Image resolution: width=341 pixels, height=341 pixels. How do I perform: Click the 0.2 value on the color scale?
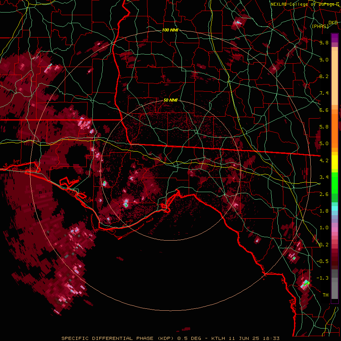pyautogui.click(x=324, y=245)
